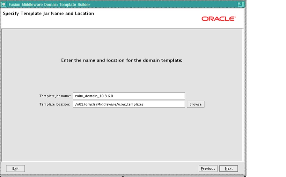This screenshot has width=286, height=177.
Task: Click the Template location field
Action: (x=129, y=104)
